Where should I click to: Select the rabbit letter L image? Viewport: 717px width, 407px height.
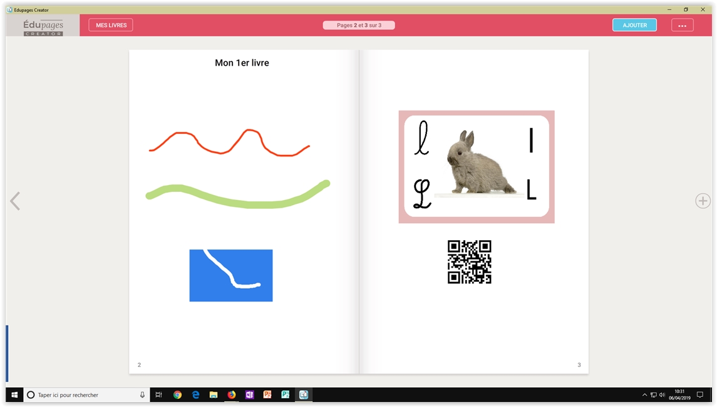pos(476,167)
